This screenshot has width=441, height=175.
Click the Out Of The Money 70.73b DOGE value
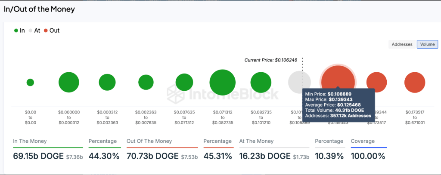152,156
